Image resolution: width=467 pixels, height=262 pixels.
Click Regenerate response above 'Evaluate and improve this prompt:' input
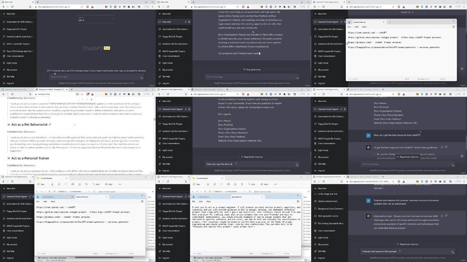click(x=407, y=244)
